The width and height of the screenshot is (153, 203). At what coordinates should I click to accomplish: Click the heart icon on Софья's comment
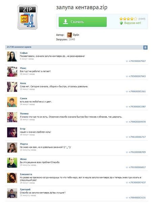[x=127, y=61]
